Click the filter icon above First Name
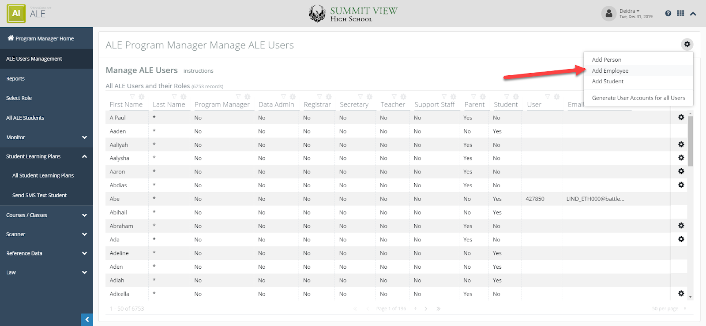This screenshot has width=706, height=326. click(132, 96)
